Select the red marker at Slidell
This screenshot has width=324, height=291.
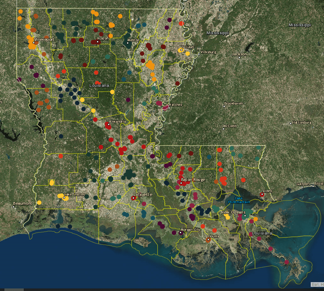pos(262,195)
